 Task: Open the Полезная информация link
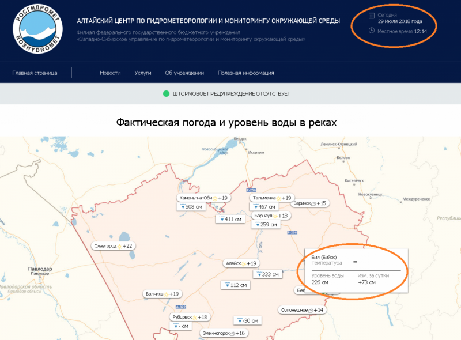coord(246,73)
